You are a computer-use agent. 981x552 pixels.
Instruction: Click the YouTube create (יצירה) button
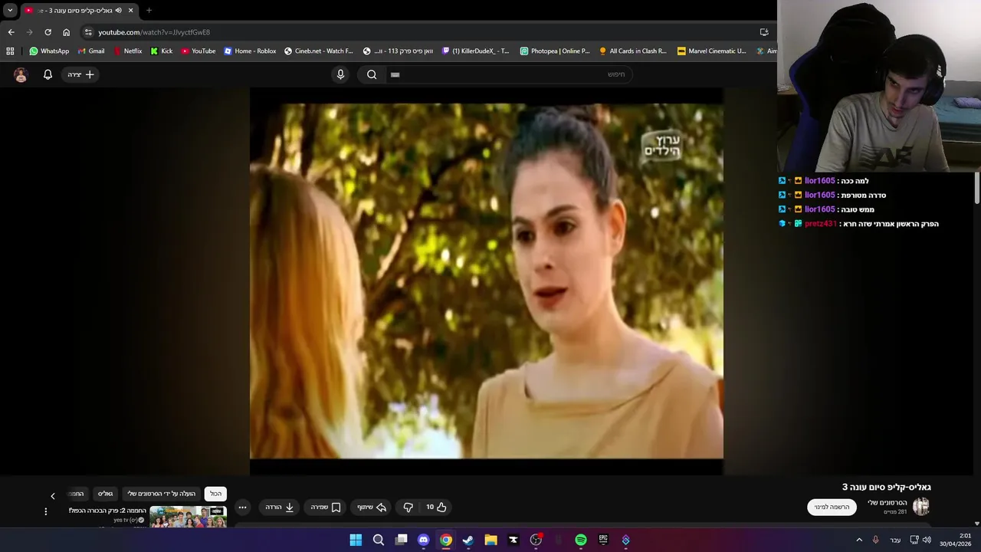80,74
